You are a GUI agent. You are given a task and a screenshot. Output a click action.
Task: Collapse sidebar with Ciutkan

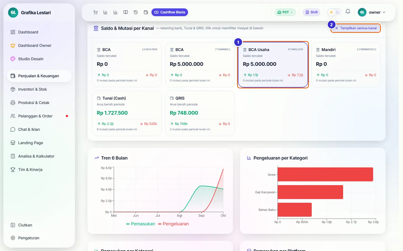(39, 225)
